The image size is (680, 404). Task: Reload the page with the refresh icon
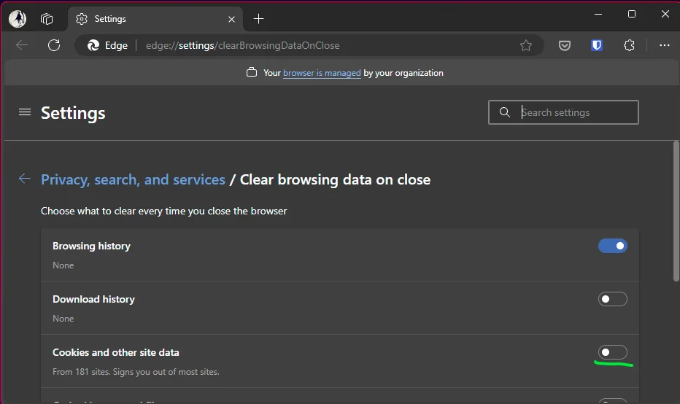click(54, 45)
